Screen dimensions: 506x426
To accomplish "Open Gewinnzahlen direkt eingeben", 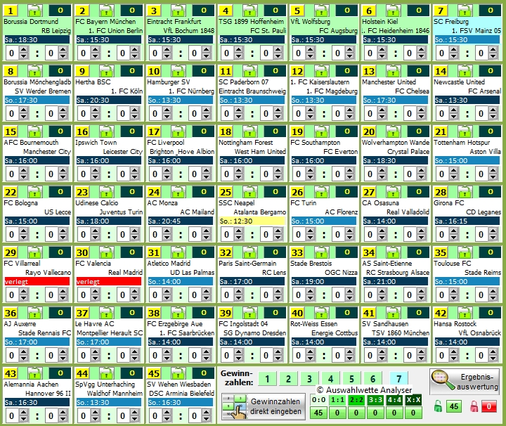I will pos(264,406).
